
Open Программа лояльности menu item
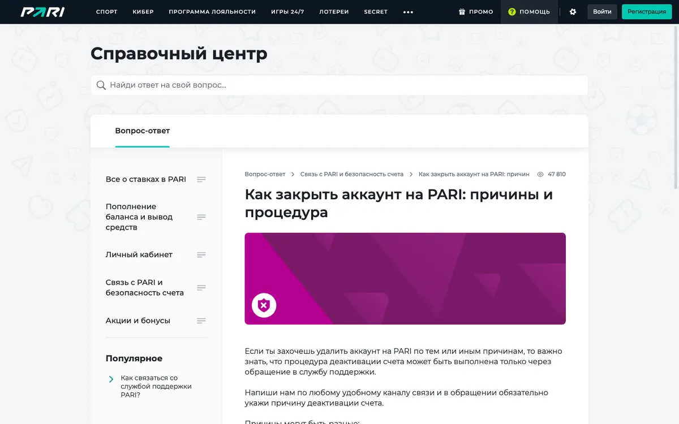(212, 12)
